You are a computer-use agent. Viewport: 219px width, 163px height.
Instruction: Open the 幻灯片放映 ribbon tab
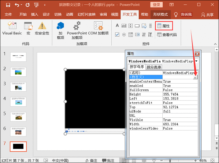86,15
